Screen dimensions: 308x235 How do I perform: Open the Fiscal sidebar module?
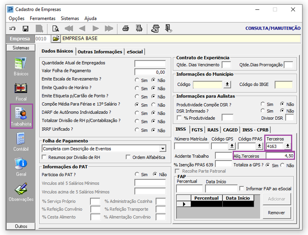(21, 92)
